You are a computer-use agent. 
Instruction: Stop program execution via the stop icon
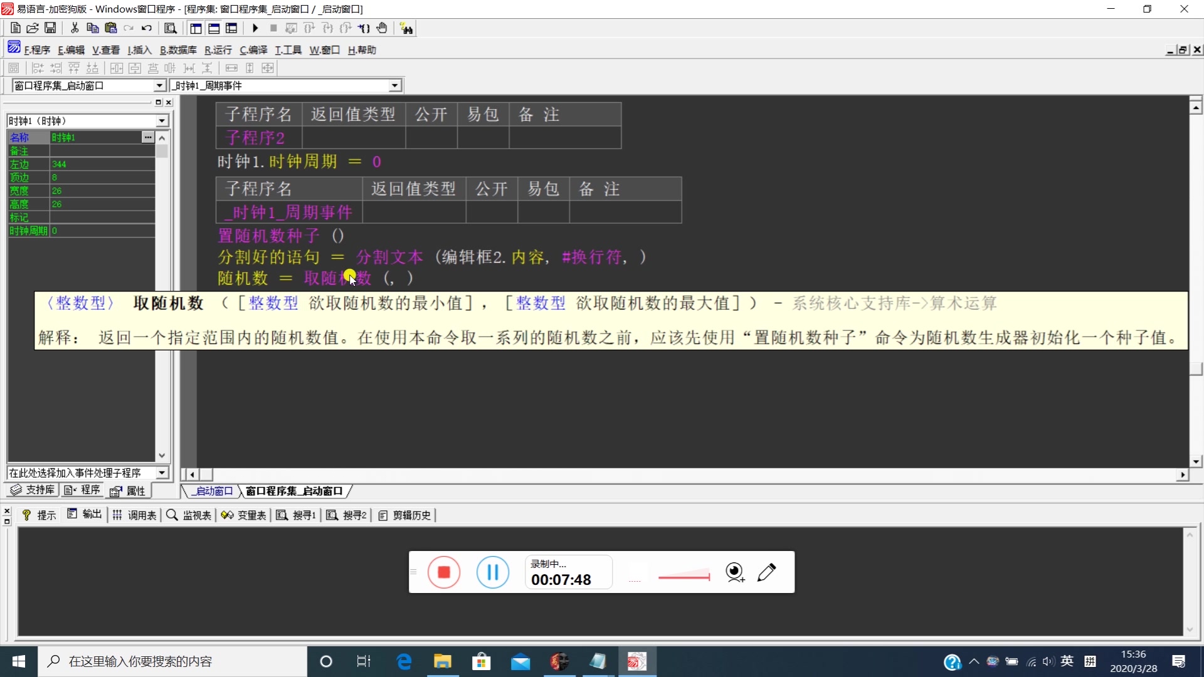(x=273, y=28)
